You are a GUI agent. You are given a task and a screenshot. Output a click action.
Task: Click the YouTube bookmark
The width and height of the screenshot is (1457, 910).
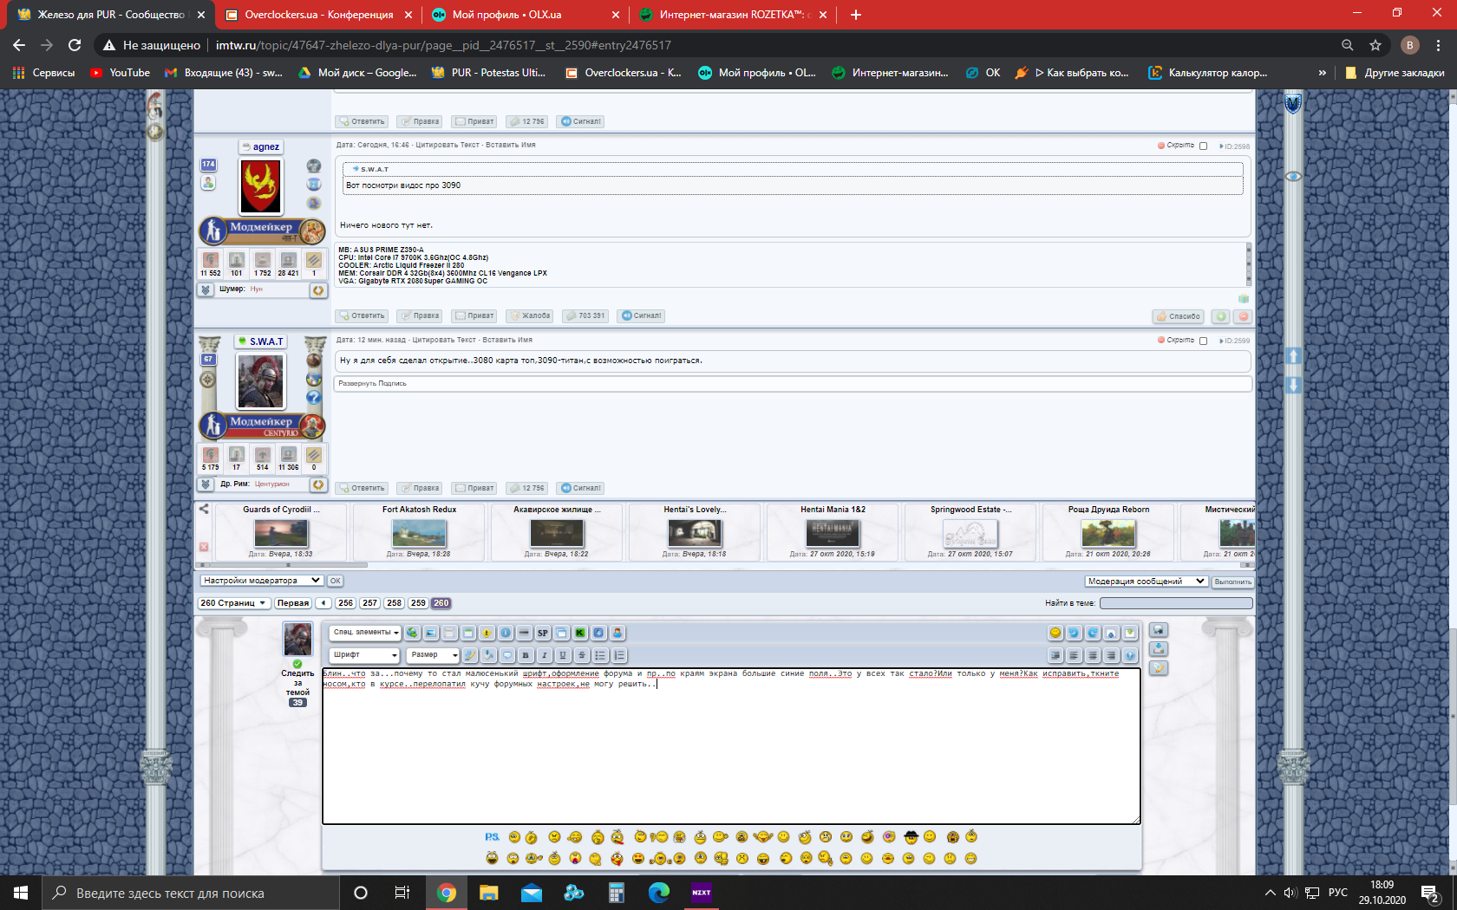click(x=120, y=73)
